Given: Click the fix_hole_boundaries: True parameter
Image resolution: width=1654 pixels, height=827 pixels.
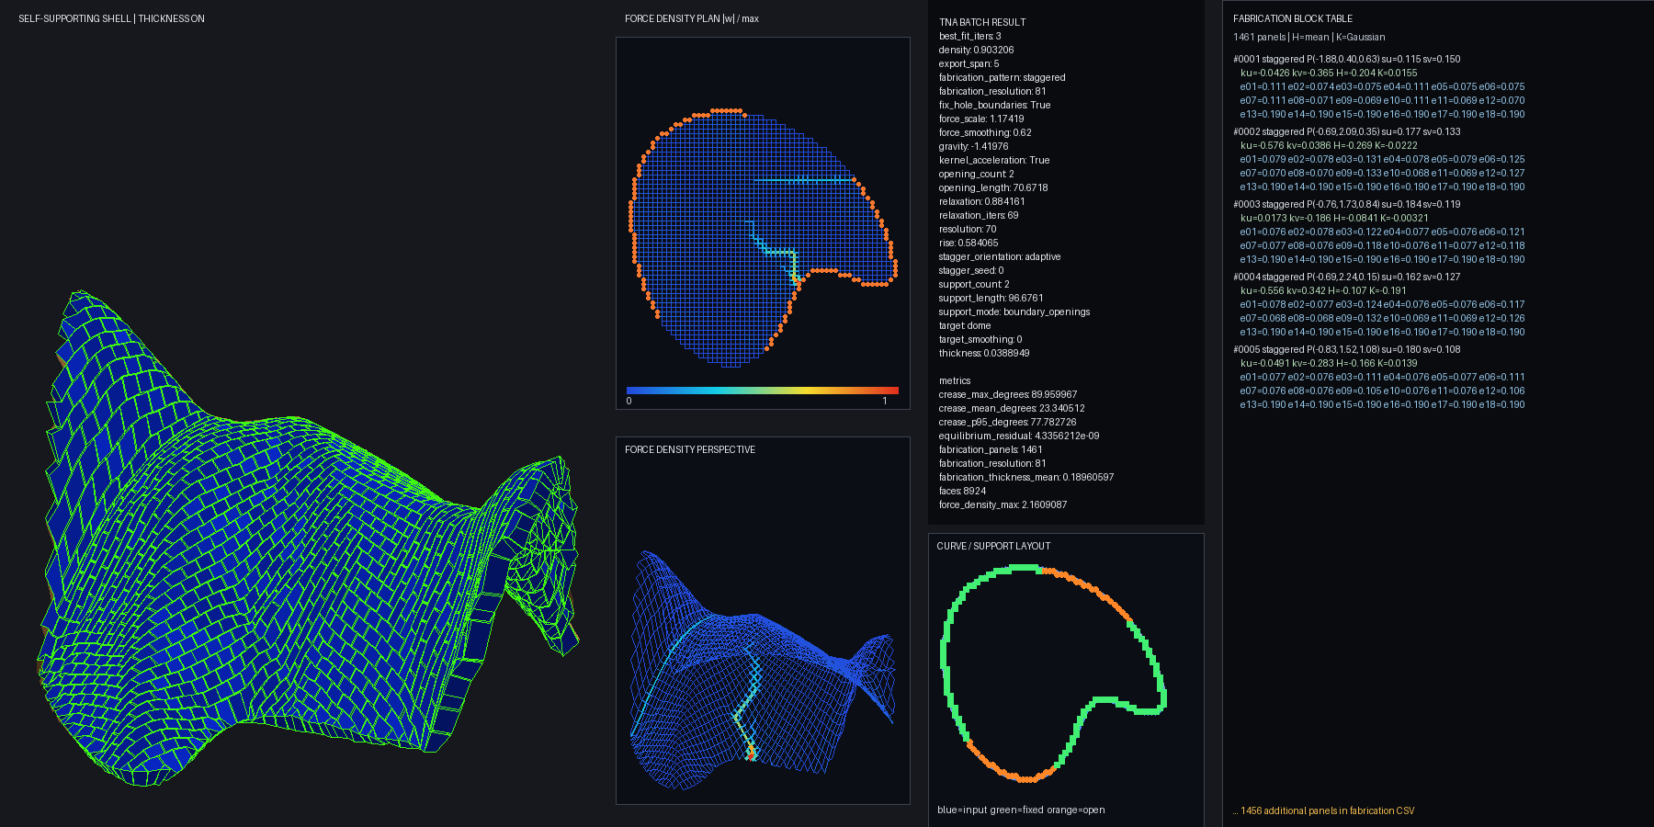Looking at the screenshot, I should coord(994,105).
